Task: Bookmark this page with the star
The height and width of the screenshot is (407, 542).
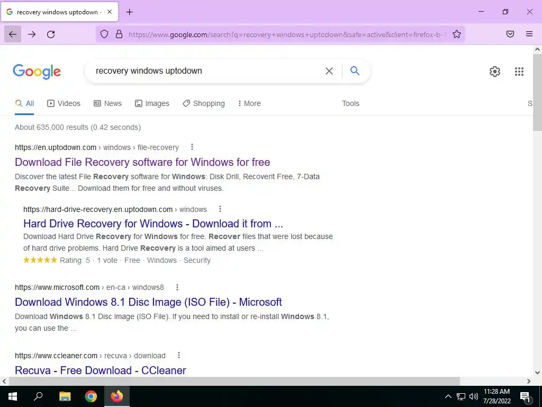Action: (457, 34)
